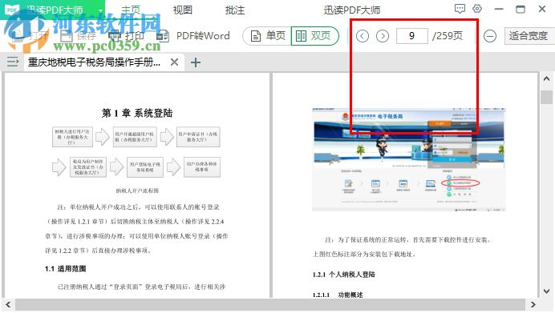Image resolution: width=555 pixels, height=313 pixels.
Task: Click the 1.2.1.1 功能概述 heading
Action: coord(338,295)
